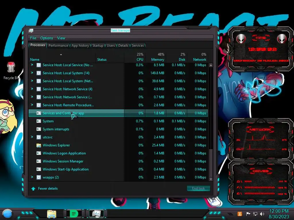Switch to the Users tab
The image size is (294, 220).
[x=111, y=46]
